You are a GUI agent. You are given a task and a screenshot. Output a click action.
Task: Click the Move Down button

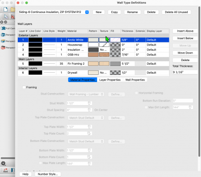pyautogui.click(x=185, y=53)
